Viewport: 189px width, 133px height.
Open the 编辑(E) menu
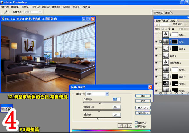15,7
